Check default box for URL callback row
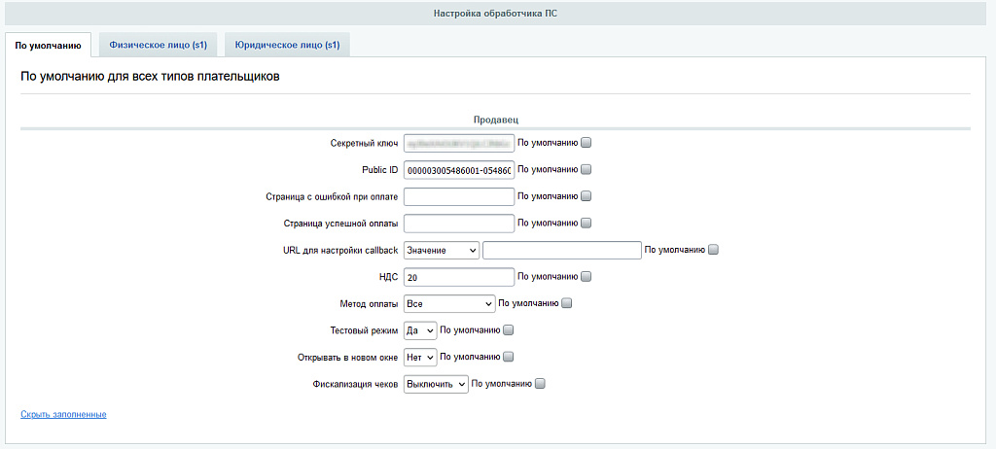This screenshot has height=449, width=996. 713,250
